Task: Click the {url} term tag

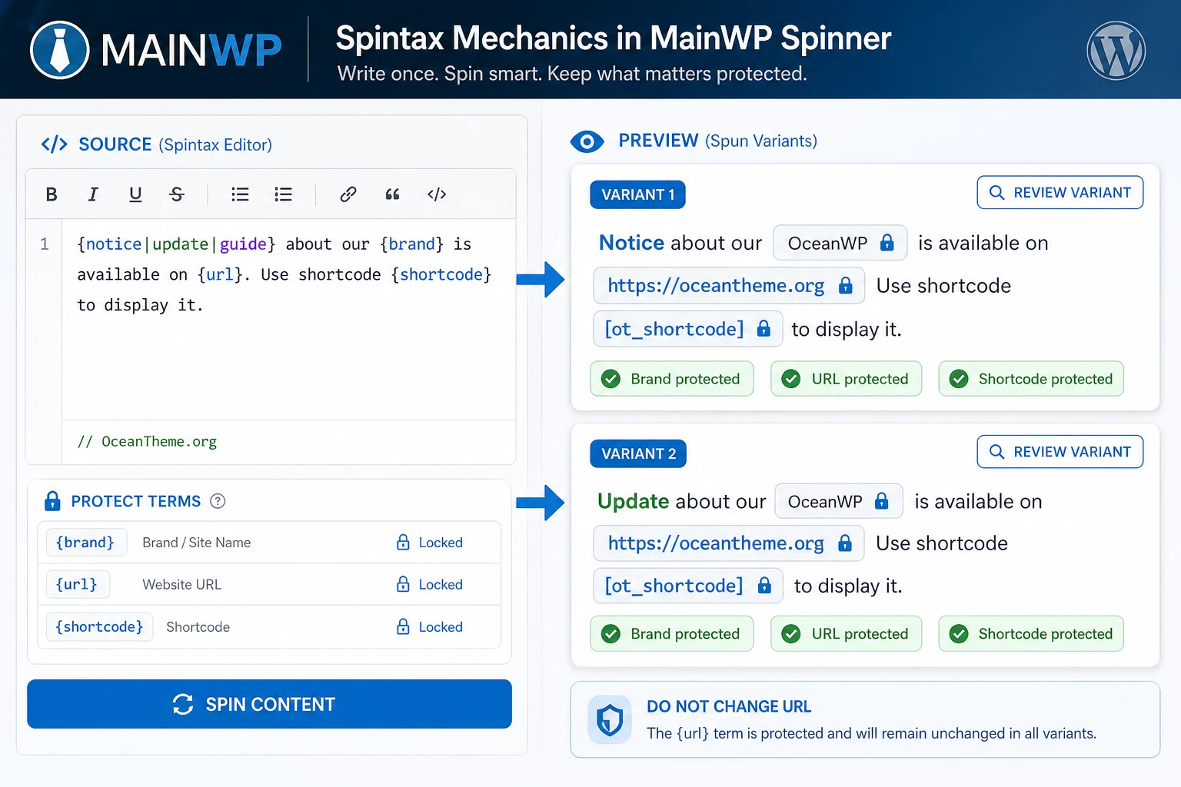Action: [77, 585]
